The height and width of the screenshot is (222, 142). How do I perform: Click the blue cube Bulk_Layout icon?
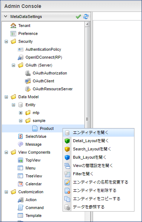point(67,158)
